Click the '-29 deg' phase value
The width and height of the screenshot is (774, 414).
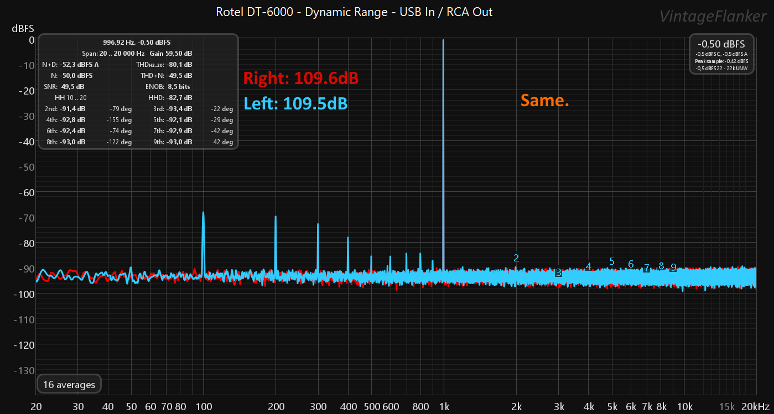point(222,120)
